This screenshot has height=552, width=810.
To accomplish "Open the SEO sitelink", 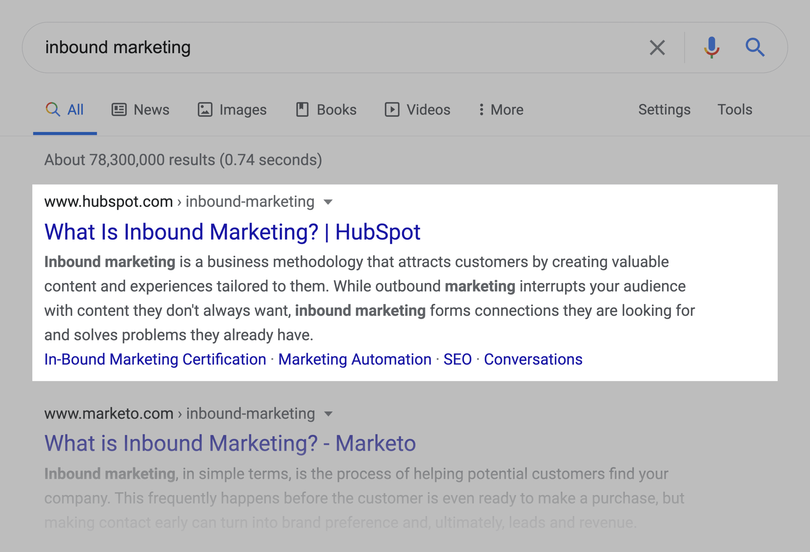I will click(457, 359).
